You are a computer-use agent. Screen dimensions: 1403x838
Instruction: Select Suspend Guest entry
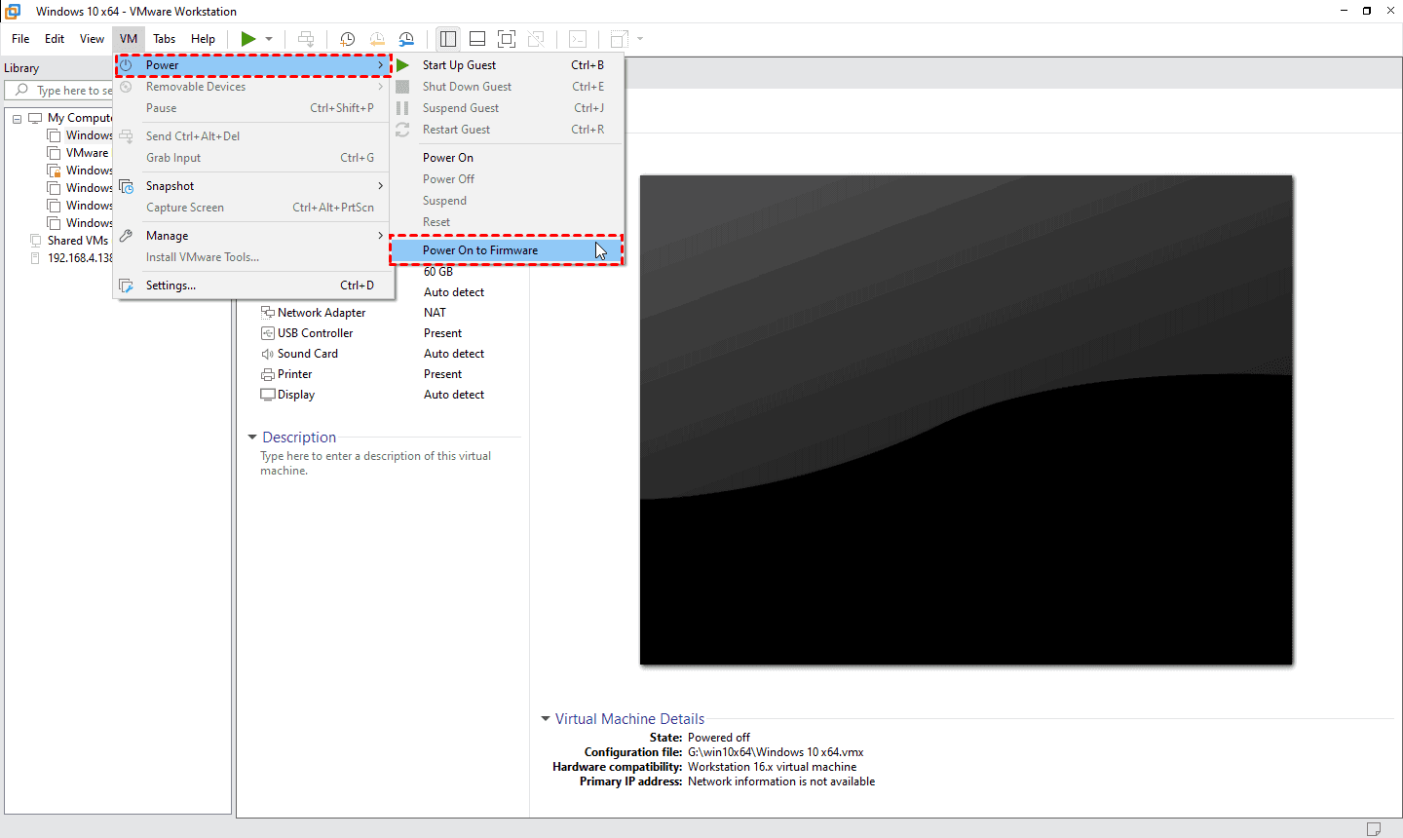coord(506,108)
